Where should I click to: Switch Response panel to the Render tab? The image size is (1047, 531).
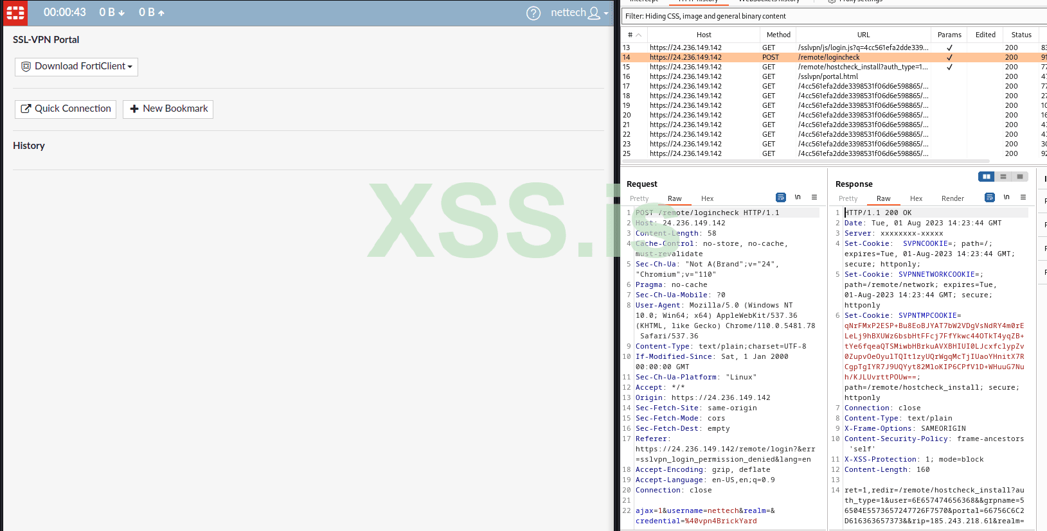(953, 199)
